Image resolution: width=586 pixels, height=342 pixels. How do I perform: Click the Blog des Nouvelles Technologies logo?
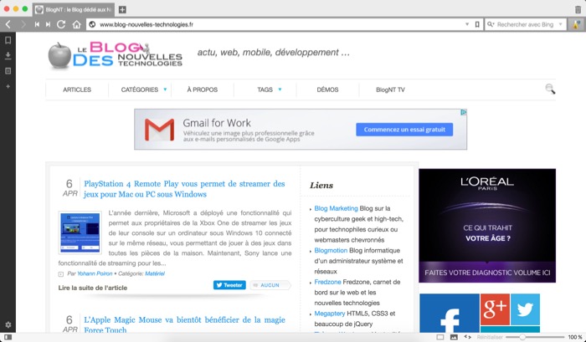click(x=116, y=55)
